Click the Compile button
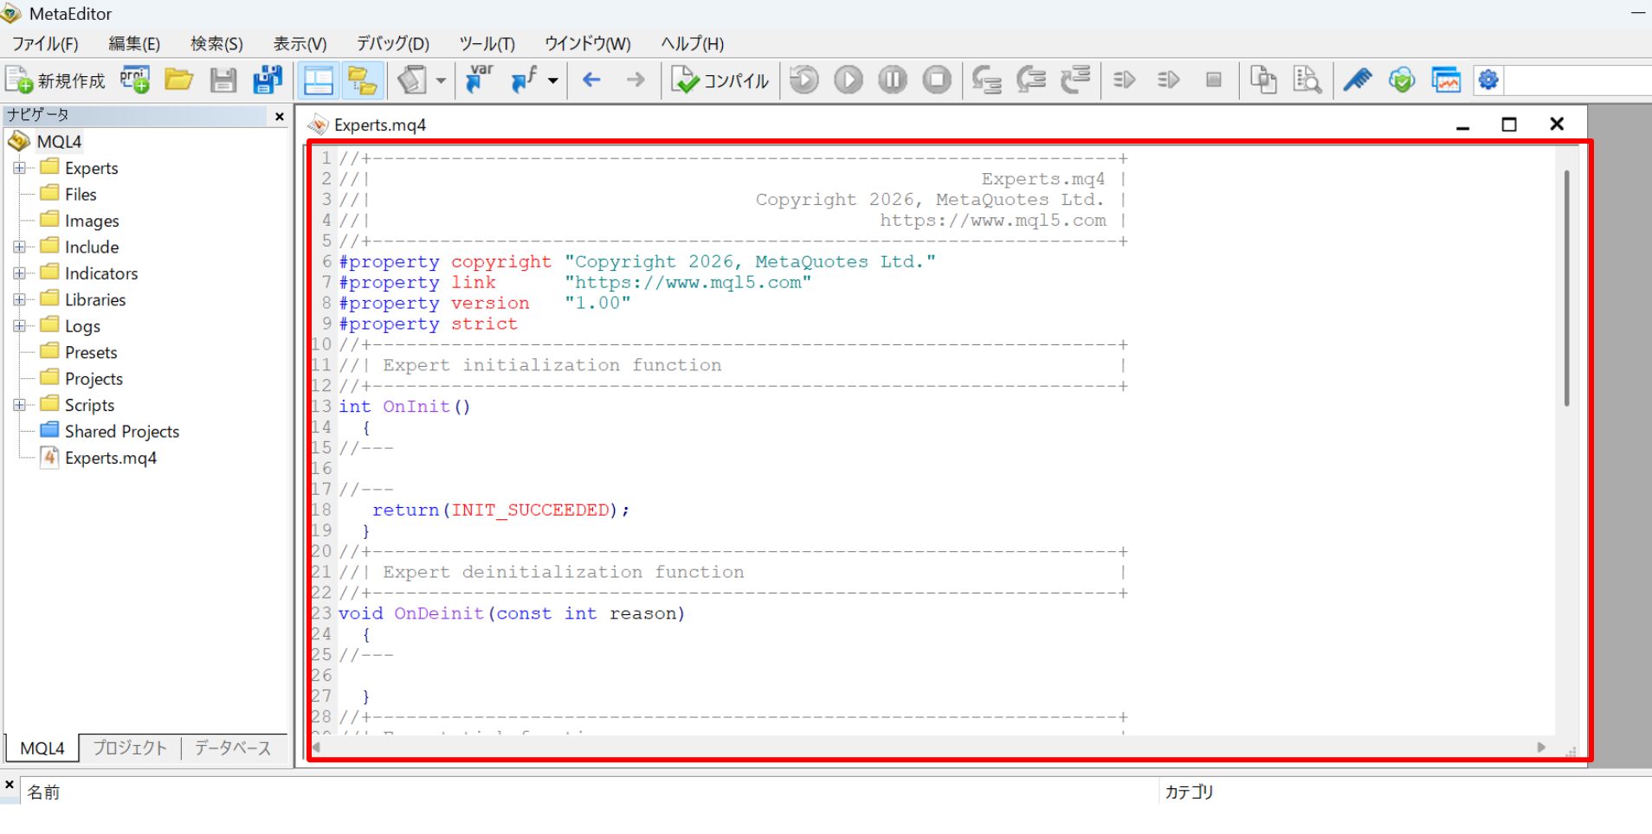 pos(720,80)
